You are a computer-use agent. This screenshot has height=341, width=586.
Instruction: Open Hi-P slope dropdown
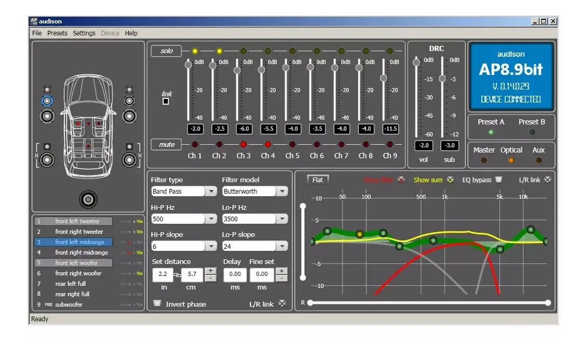[x=211, y=246]
